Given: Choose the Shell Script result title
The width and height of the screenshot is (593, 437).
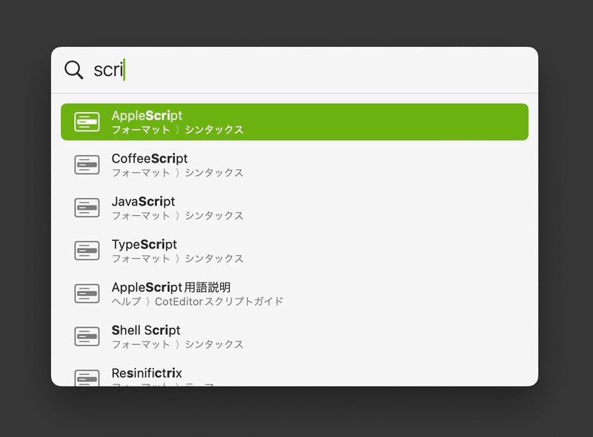Looking at the screenshot, I should point(145,330).
